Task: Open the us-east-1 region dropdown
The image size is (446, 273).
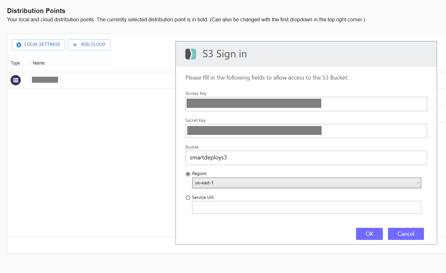Action: click(x=307, y=183)
